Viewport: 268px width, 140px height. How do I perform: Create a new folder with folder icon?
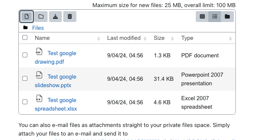[41, 16]
